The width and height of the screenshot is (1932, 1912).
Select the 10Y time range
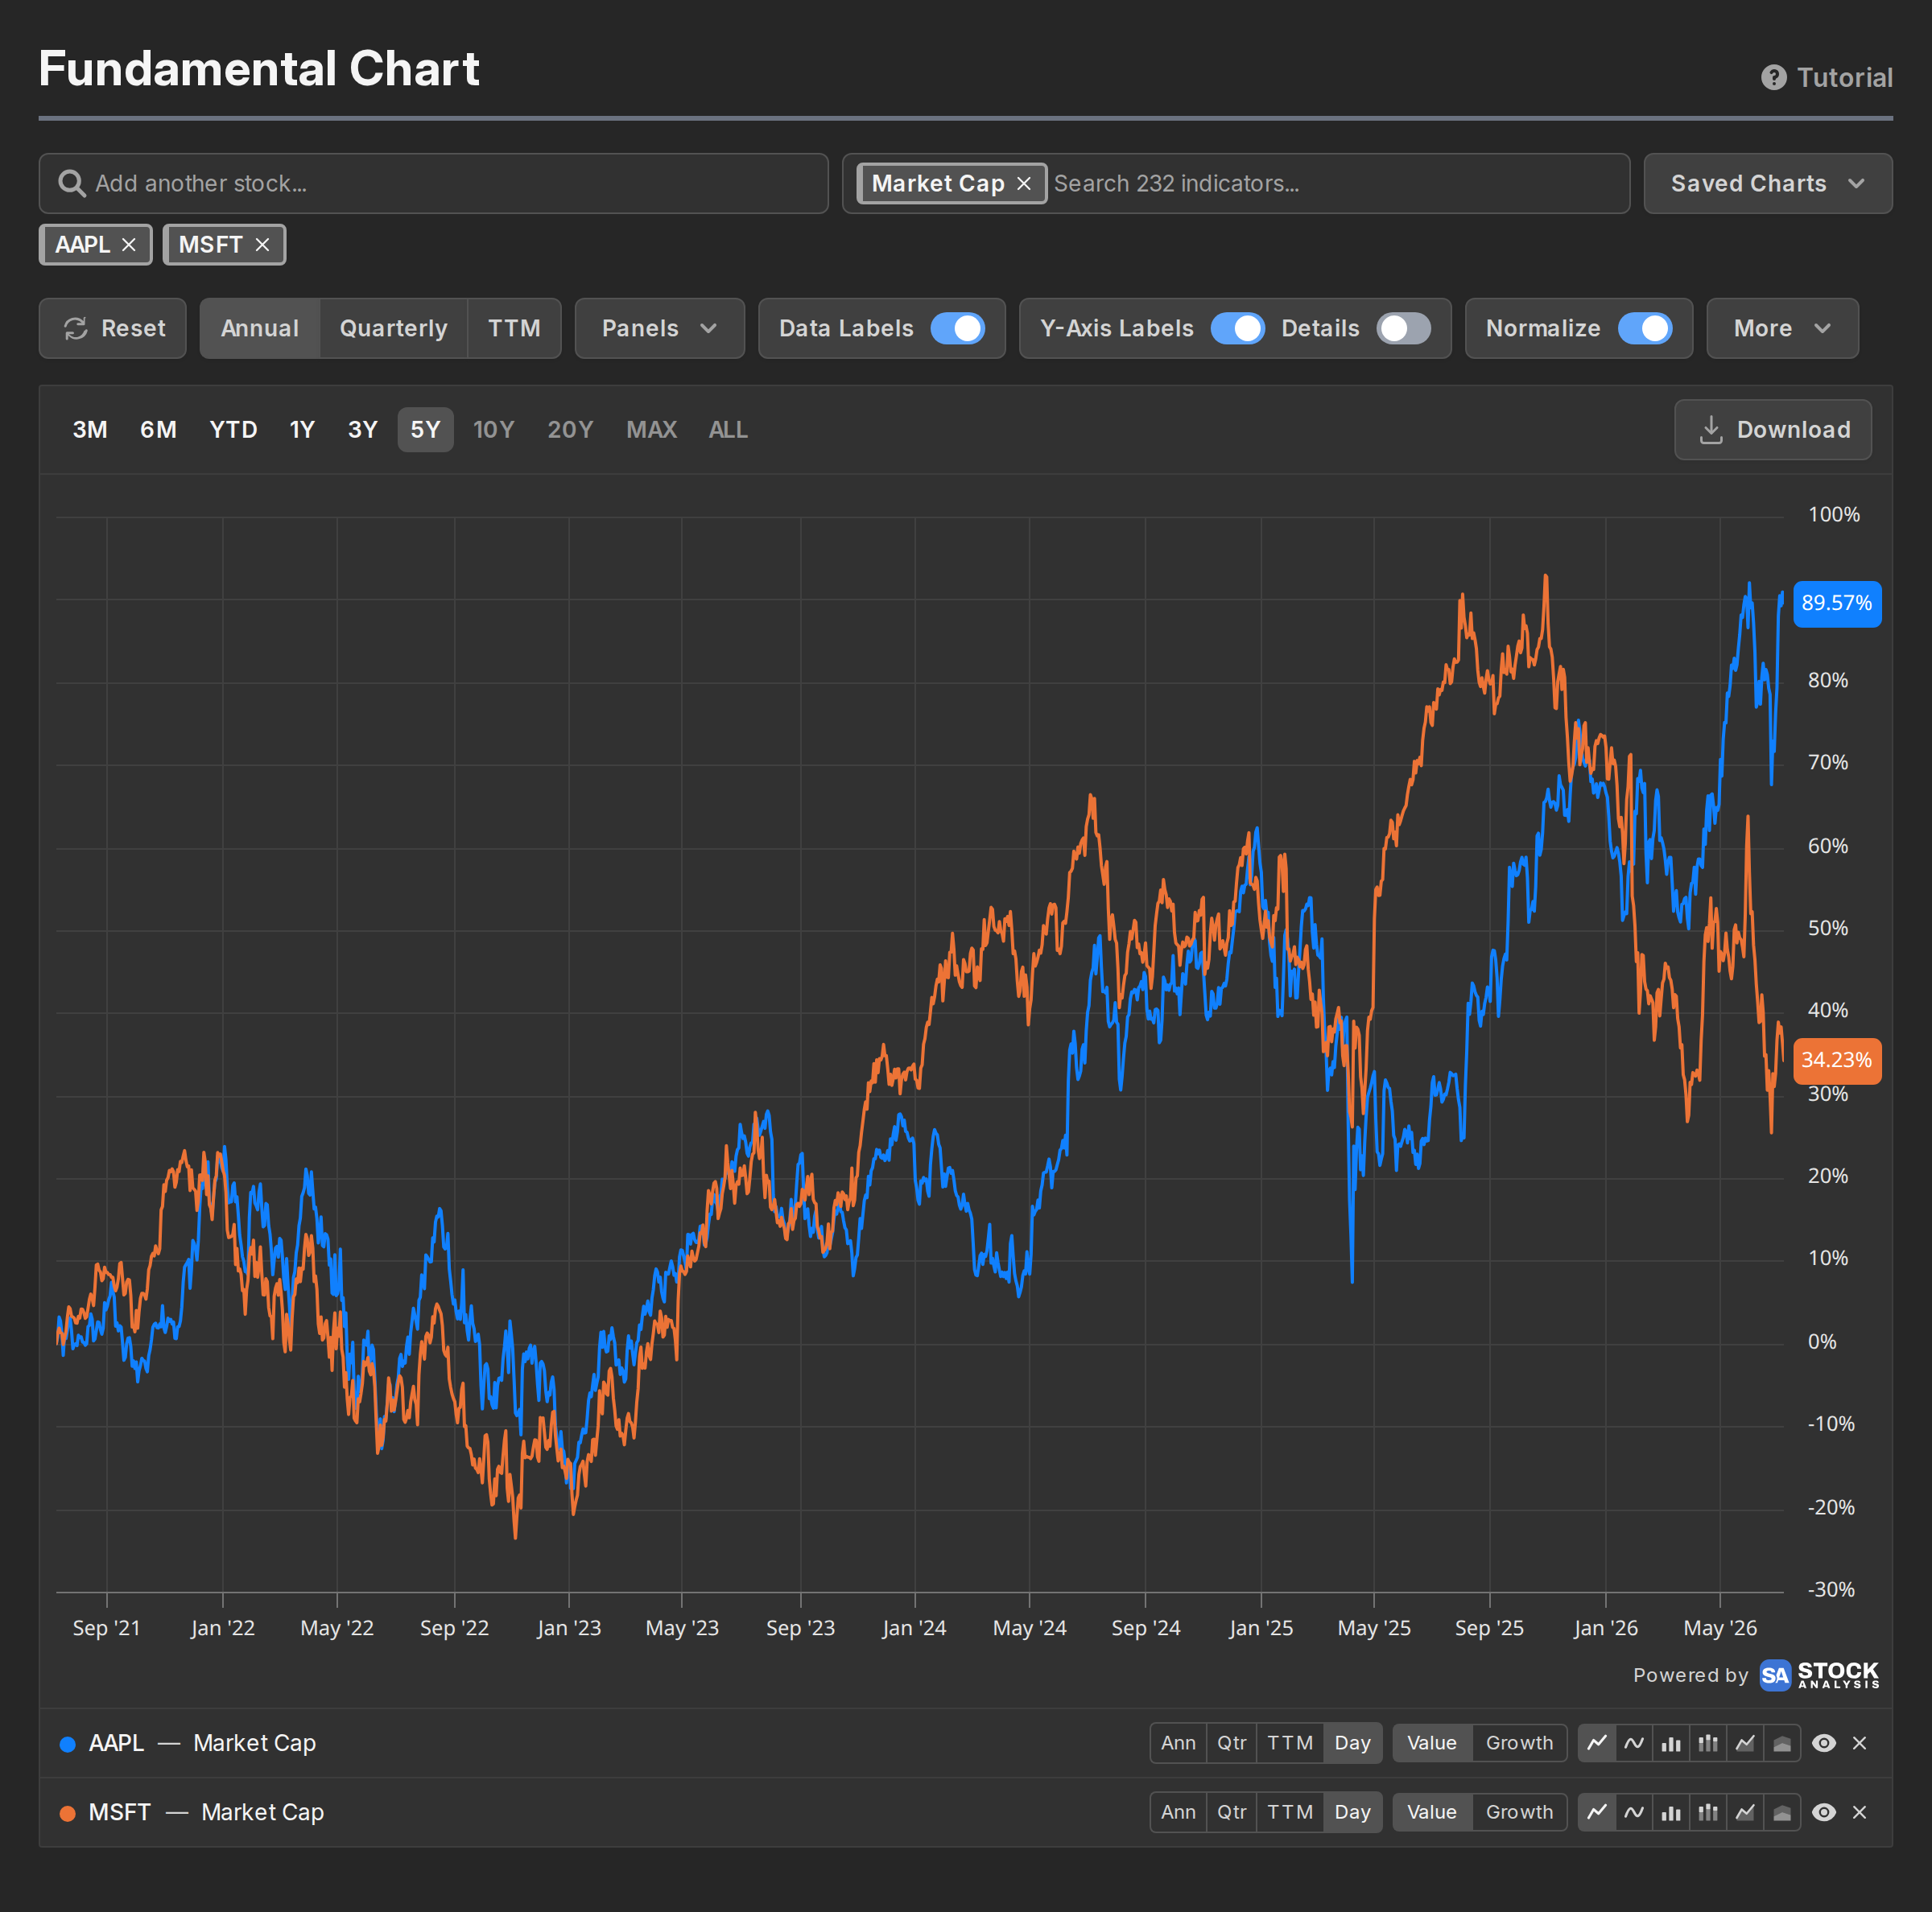pos(493,430)
